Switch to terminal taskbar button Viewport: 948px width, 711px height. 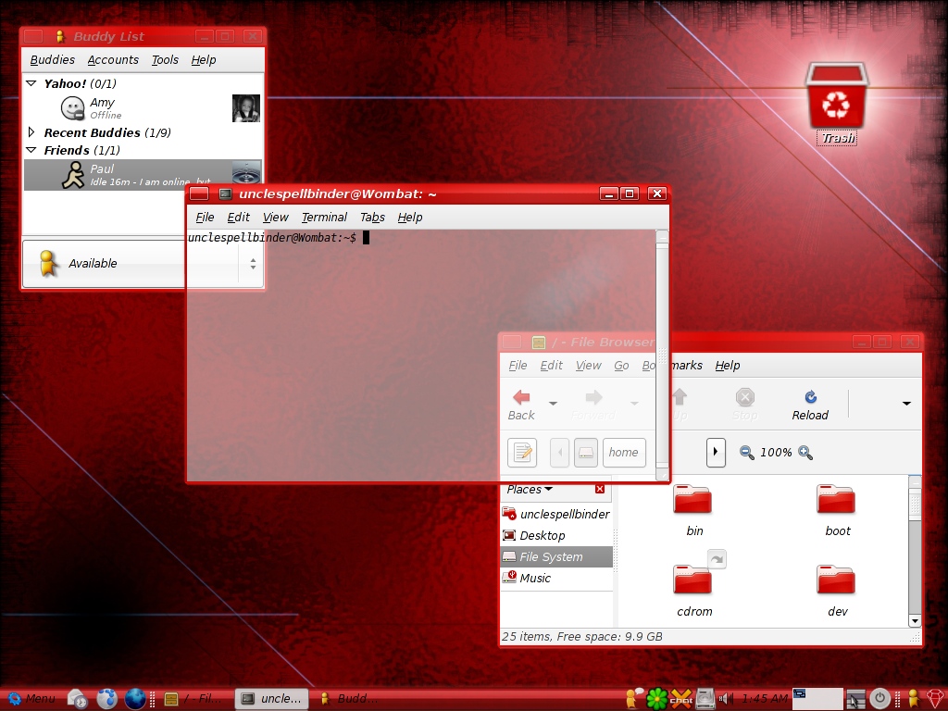271,699
